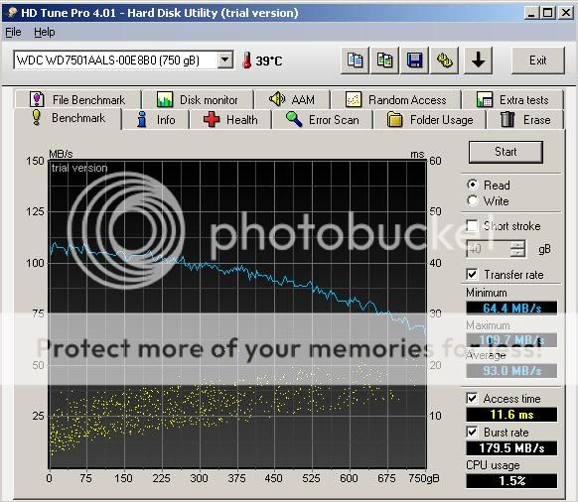The image size is (578, 502).
Task: Expand the drive selection dropdown arrow
Action: pyautogui.click(x=224, y=60)
